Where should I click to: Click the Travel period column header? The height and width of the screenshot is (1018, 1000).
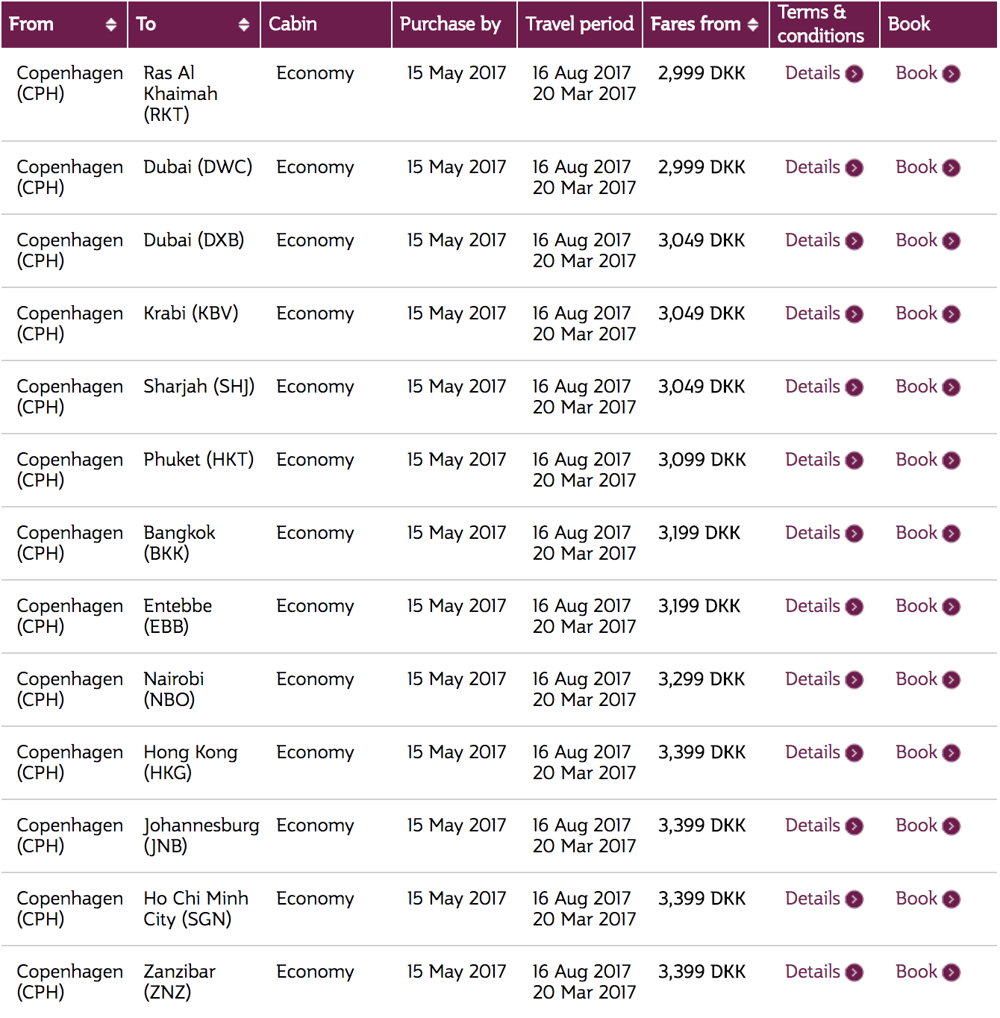579,25
